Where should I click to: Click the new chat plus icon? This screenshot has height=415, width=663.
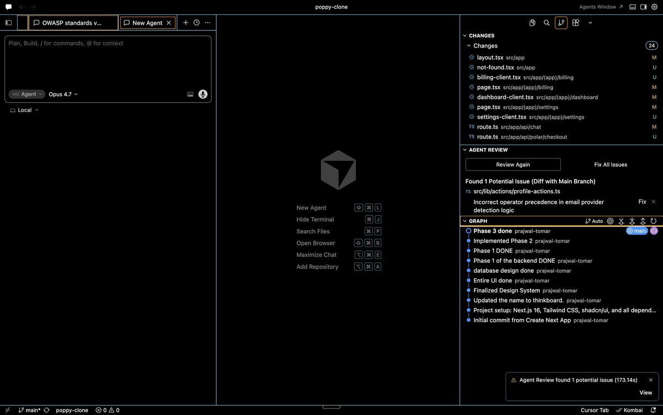[186, 23]
